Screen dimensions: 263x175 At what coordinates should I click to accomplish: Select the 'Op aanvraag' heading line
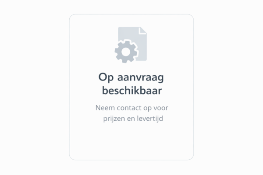tap(131, 77)
